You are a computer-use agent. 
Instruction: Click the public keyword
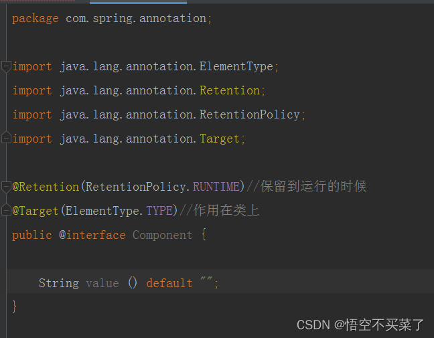(32, 235)
